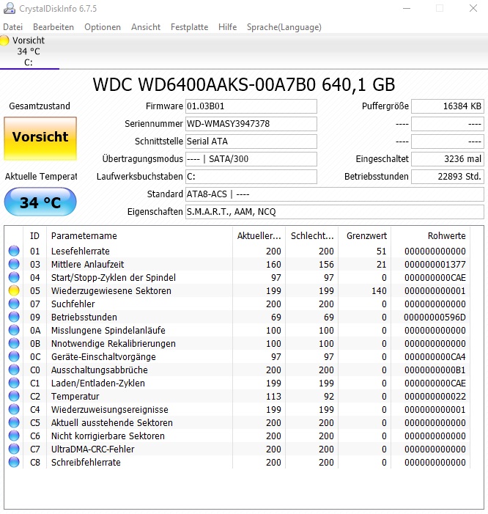The width and height of the screenshot is (488, 514).
Task: Click the raw value 000000001377
Action: coord(435,265)
